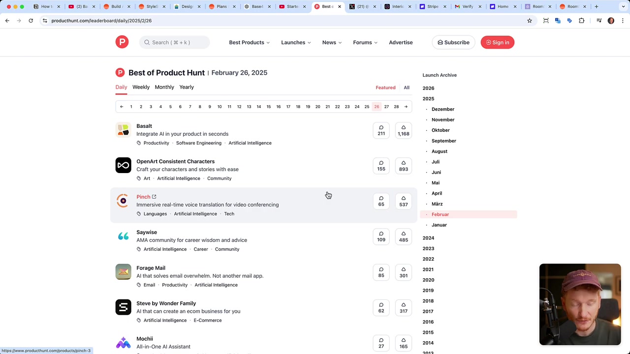Open the Steve by Wonder Family logo
Screen dimensions: 630x354
(x=123, y=307)
